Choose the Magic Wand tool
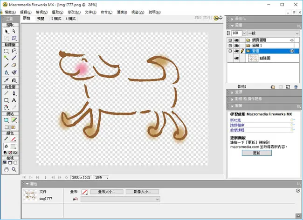Image resolution: width=303 pixels, height=220 pixels. tap(6, 58)
